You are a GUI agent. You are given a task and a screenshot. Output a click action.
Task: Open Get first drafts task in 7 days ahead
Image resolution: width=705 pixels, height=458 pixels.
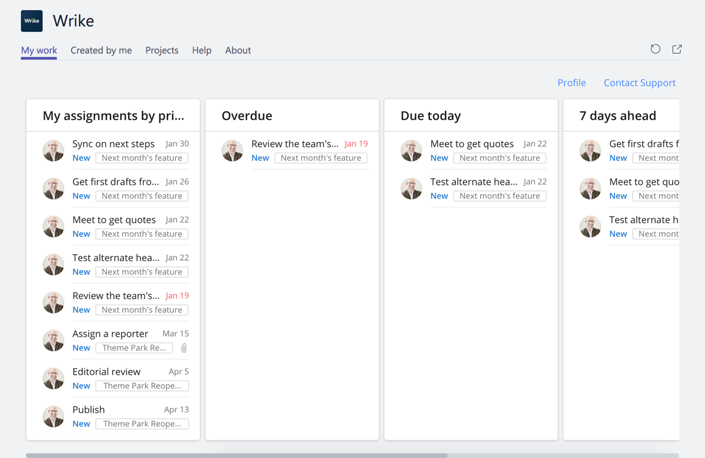pyautogui.click(x=644, y=144)
